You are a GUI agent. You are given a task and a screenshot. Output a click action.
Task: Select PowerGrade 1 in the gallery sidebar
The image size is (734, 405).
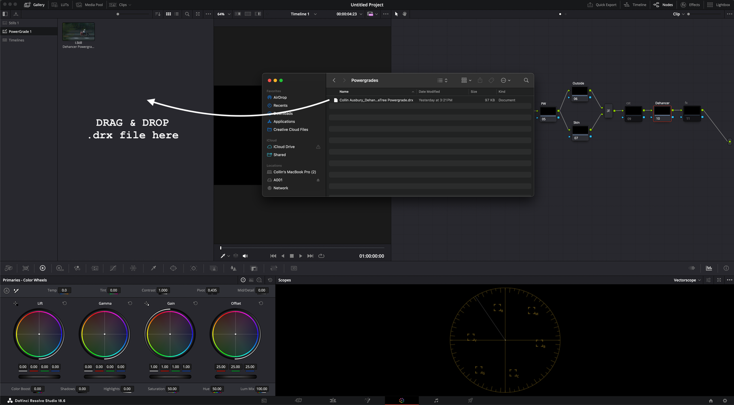(20, 30)
